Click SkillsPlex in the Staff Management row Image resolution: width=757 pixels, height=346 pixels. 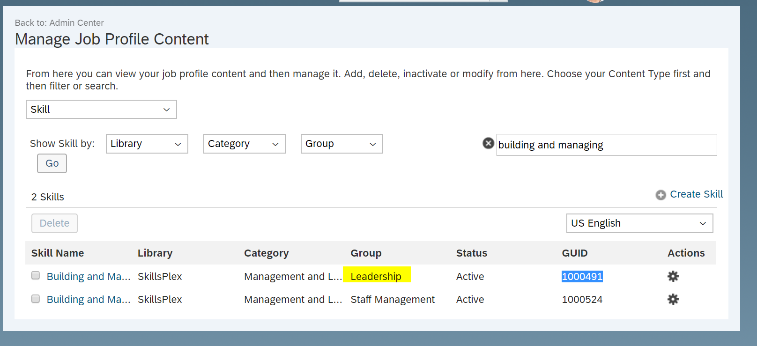(160, 299)
